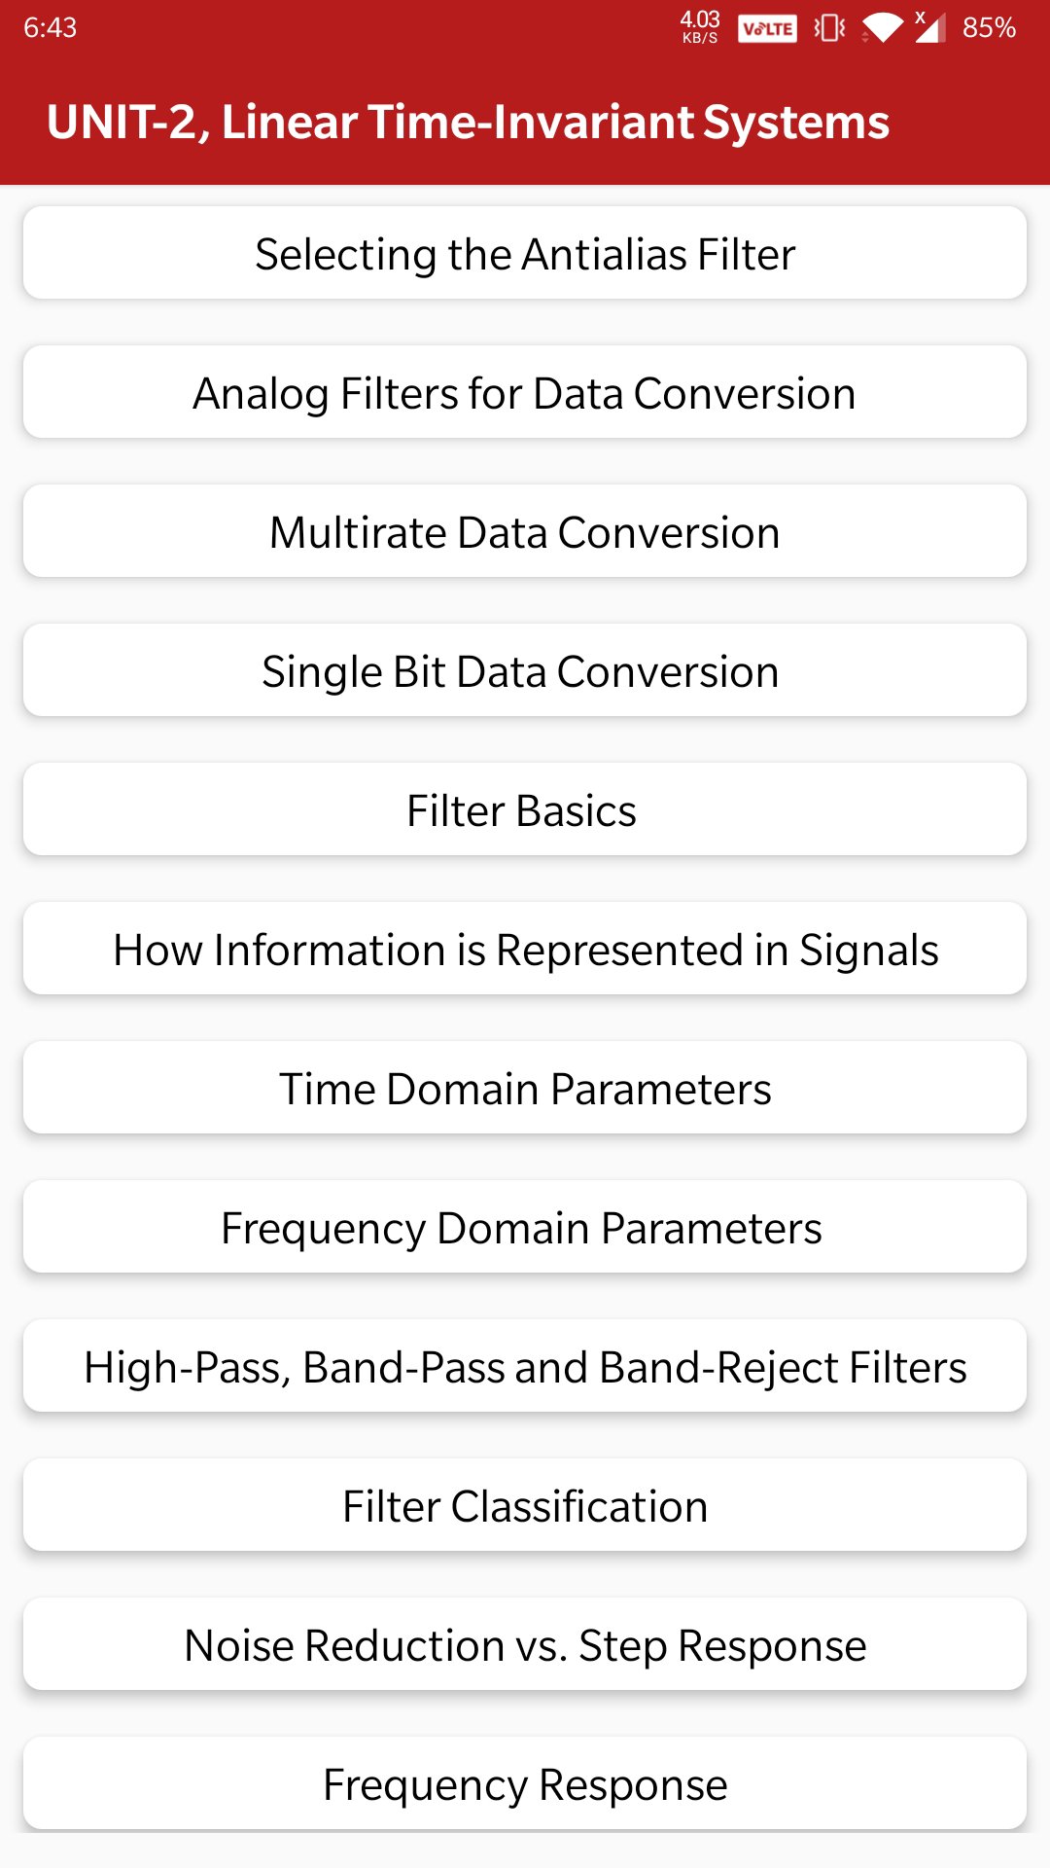Viewport: 1050px width, 1868px height.
Task: Open the Frequency Response topic
Action: (x=525, y=1784)
